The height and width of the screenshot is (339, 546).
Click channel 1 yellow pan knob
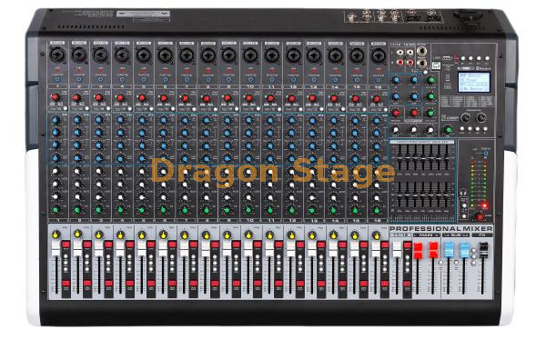pyautogui.click(x=56, y=235)
